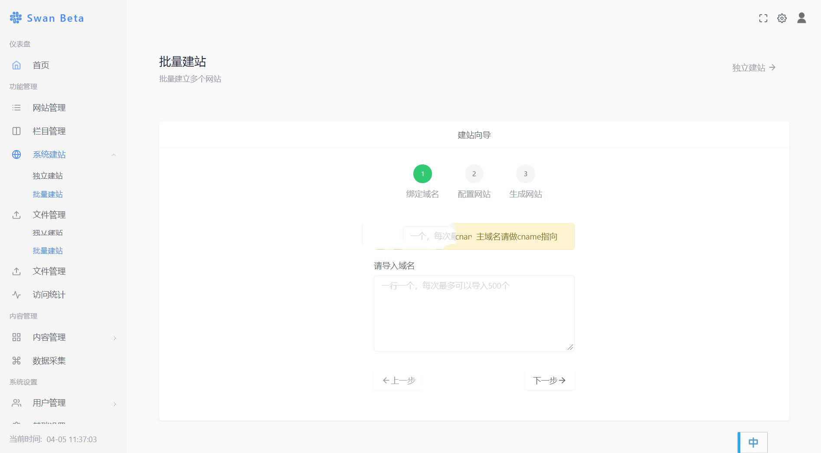Screen dimensions: 821x453
Task: Click the cname notice 主域名请做cname指向
Action: point(517,236)
